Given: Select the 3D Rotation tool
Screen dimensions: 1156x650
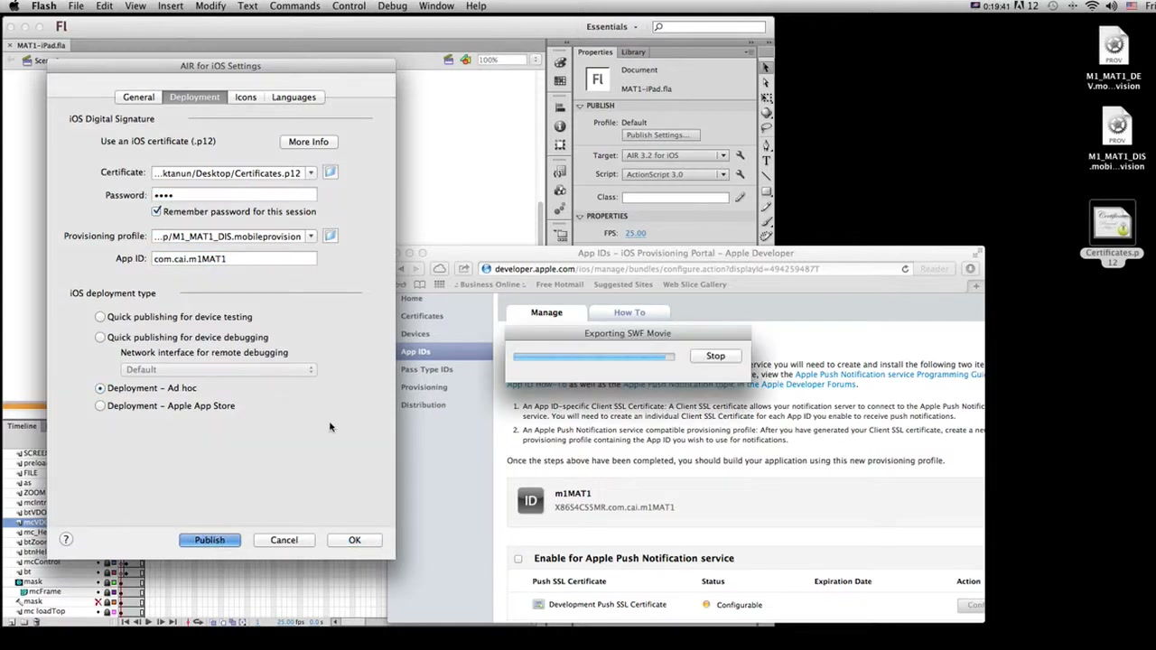Looking at the screenshot, I should [766, 113].
